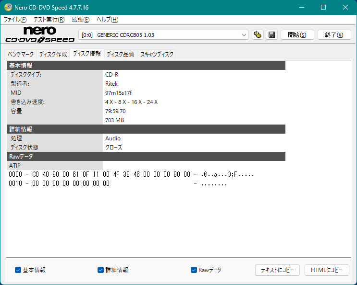
Task: Open the テスト実行(R) menu
Action: 49,20
